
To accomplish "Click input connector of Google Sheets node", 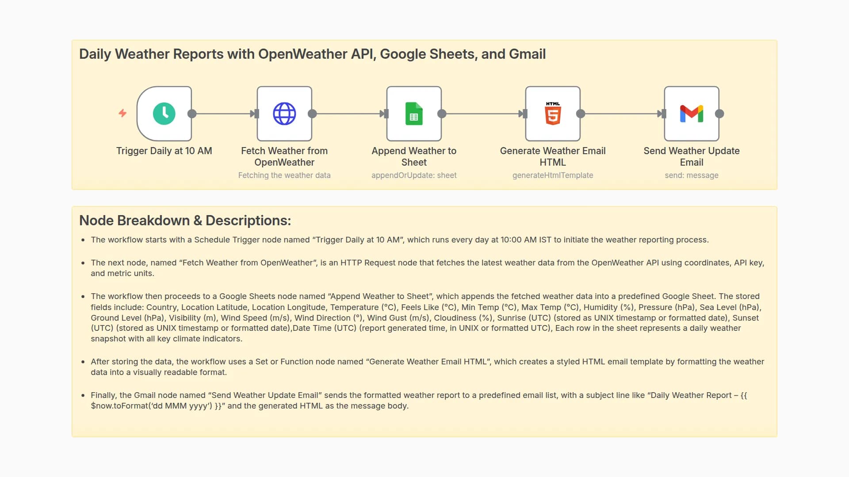I will pos(386,114).
